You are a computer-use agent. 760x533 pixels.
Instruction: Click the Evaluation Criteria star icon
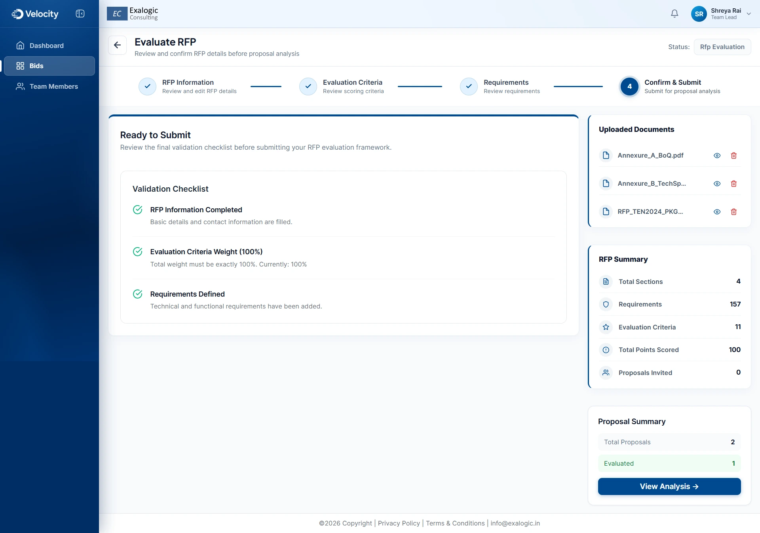pyautogui.click(x=606, y=327)
